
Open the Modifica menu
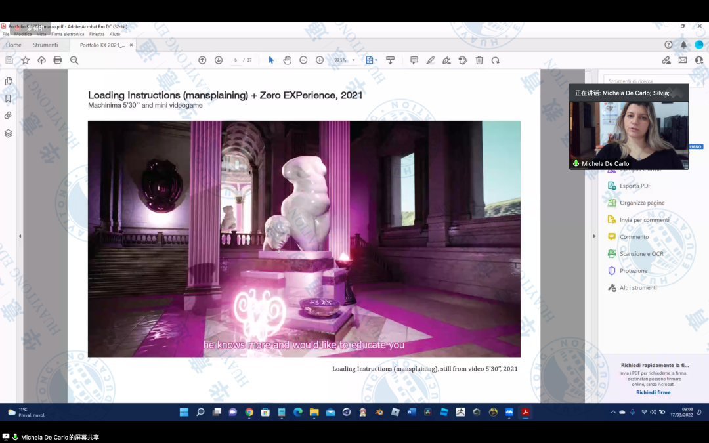(23, 34)
